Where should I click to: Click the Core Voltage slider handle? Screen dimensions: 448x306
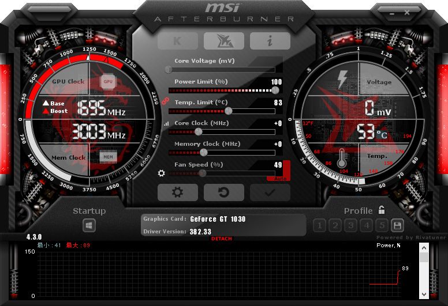(169, 70)
